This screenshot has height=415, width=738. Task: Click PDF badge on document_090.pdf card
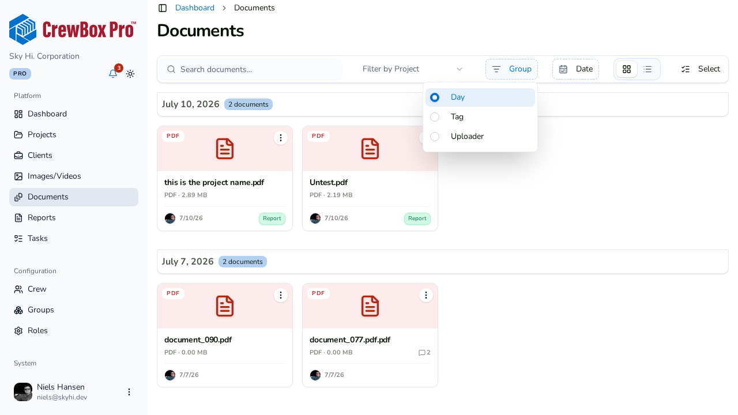click(173, 293)
